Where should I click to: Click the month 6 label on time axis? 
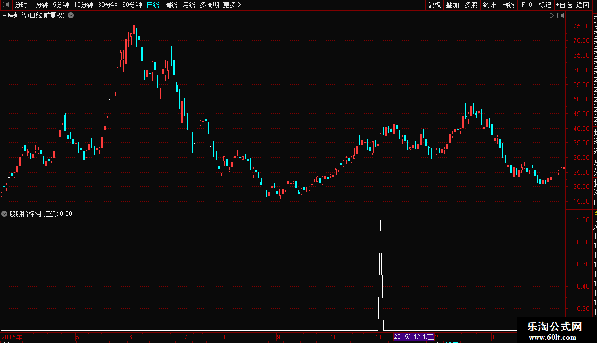[x=130, y=337]
